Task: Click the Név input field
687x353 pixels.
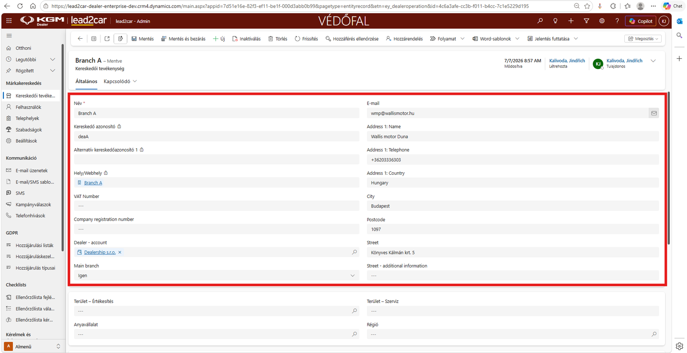Action: tap(216, 113)
